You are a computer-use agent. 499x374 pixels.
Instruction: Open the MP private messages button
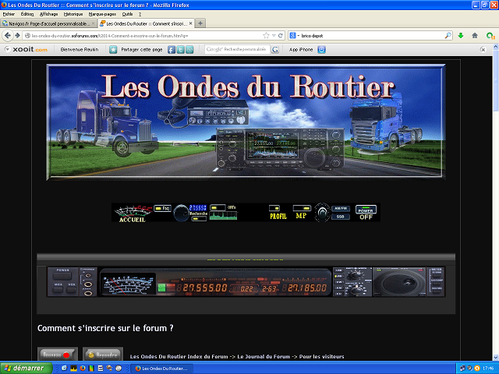(302, 213)
